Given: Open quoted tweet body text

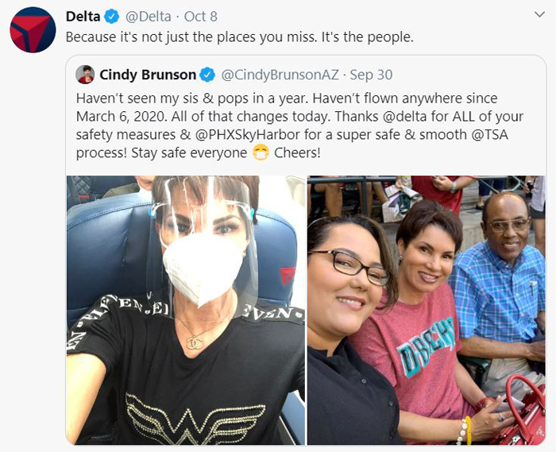Looking at the screenshot, I should [x=299, y=126].
